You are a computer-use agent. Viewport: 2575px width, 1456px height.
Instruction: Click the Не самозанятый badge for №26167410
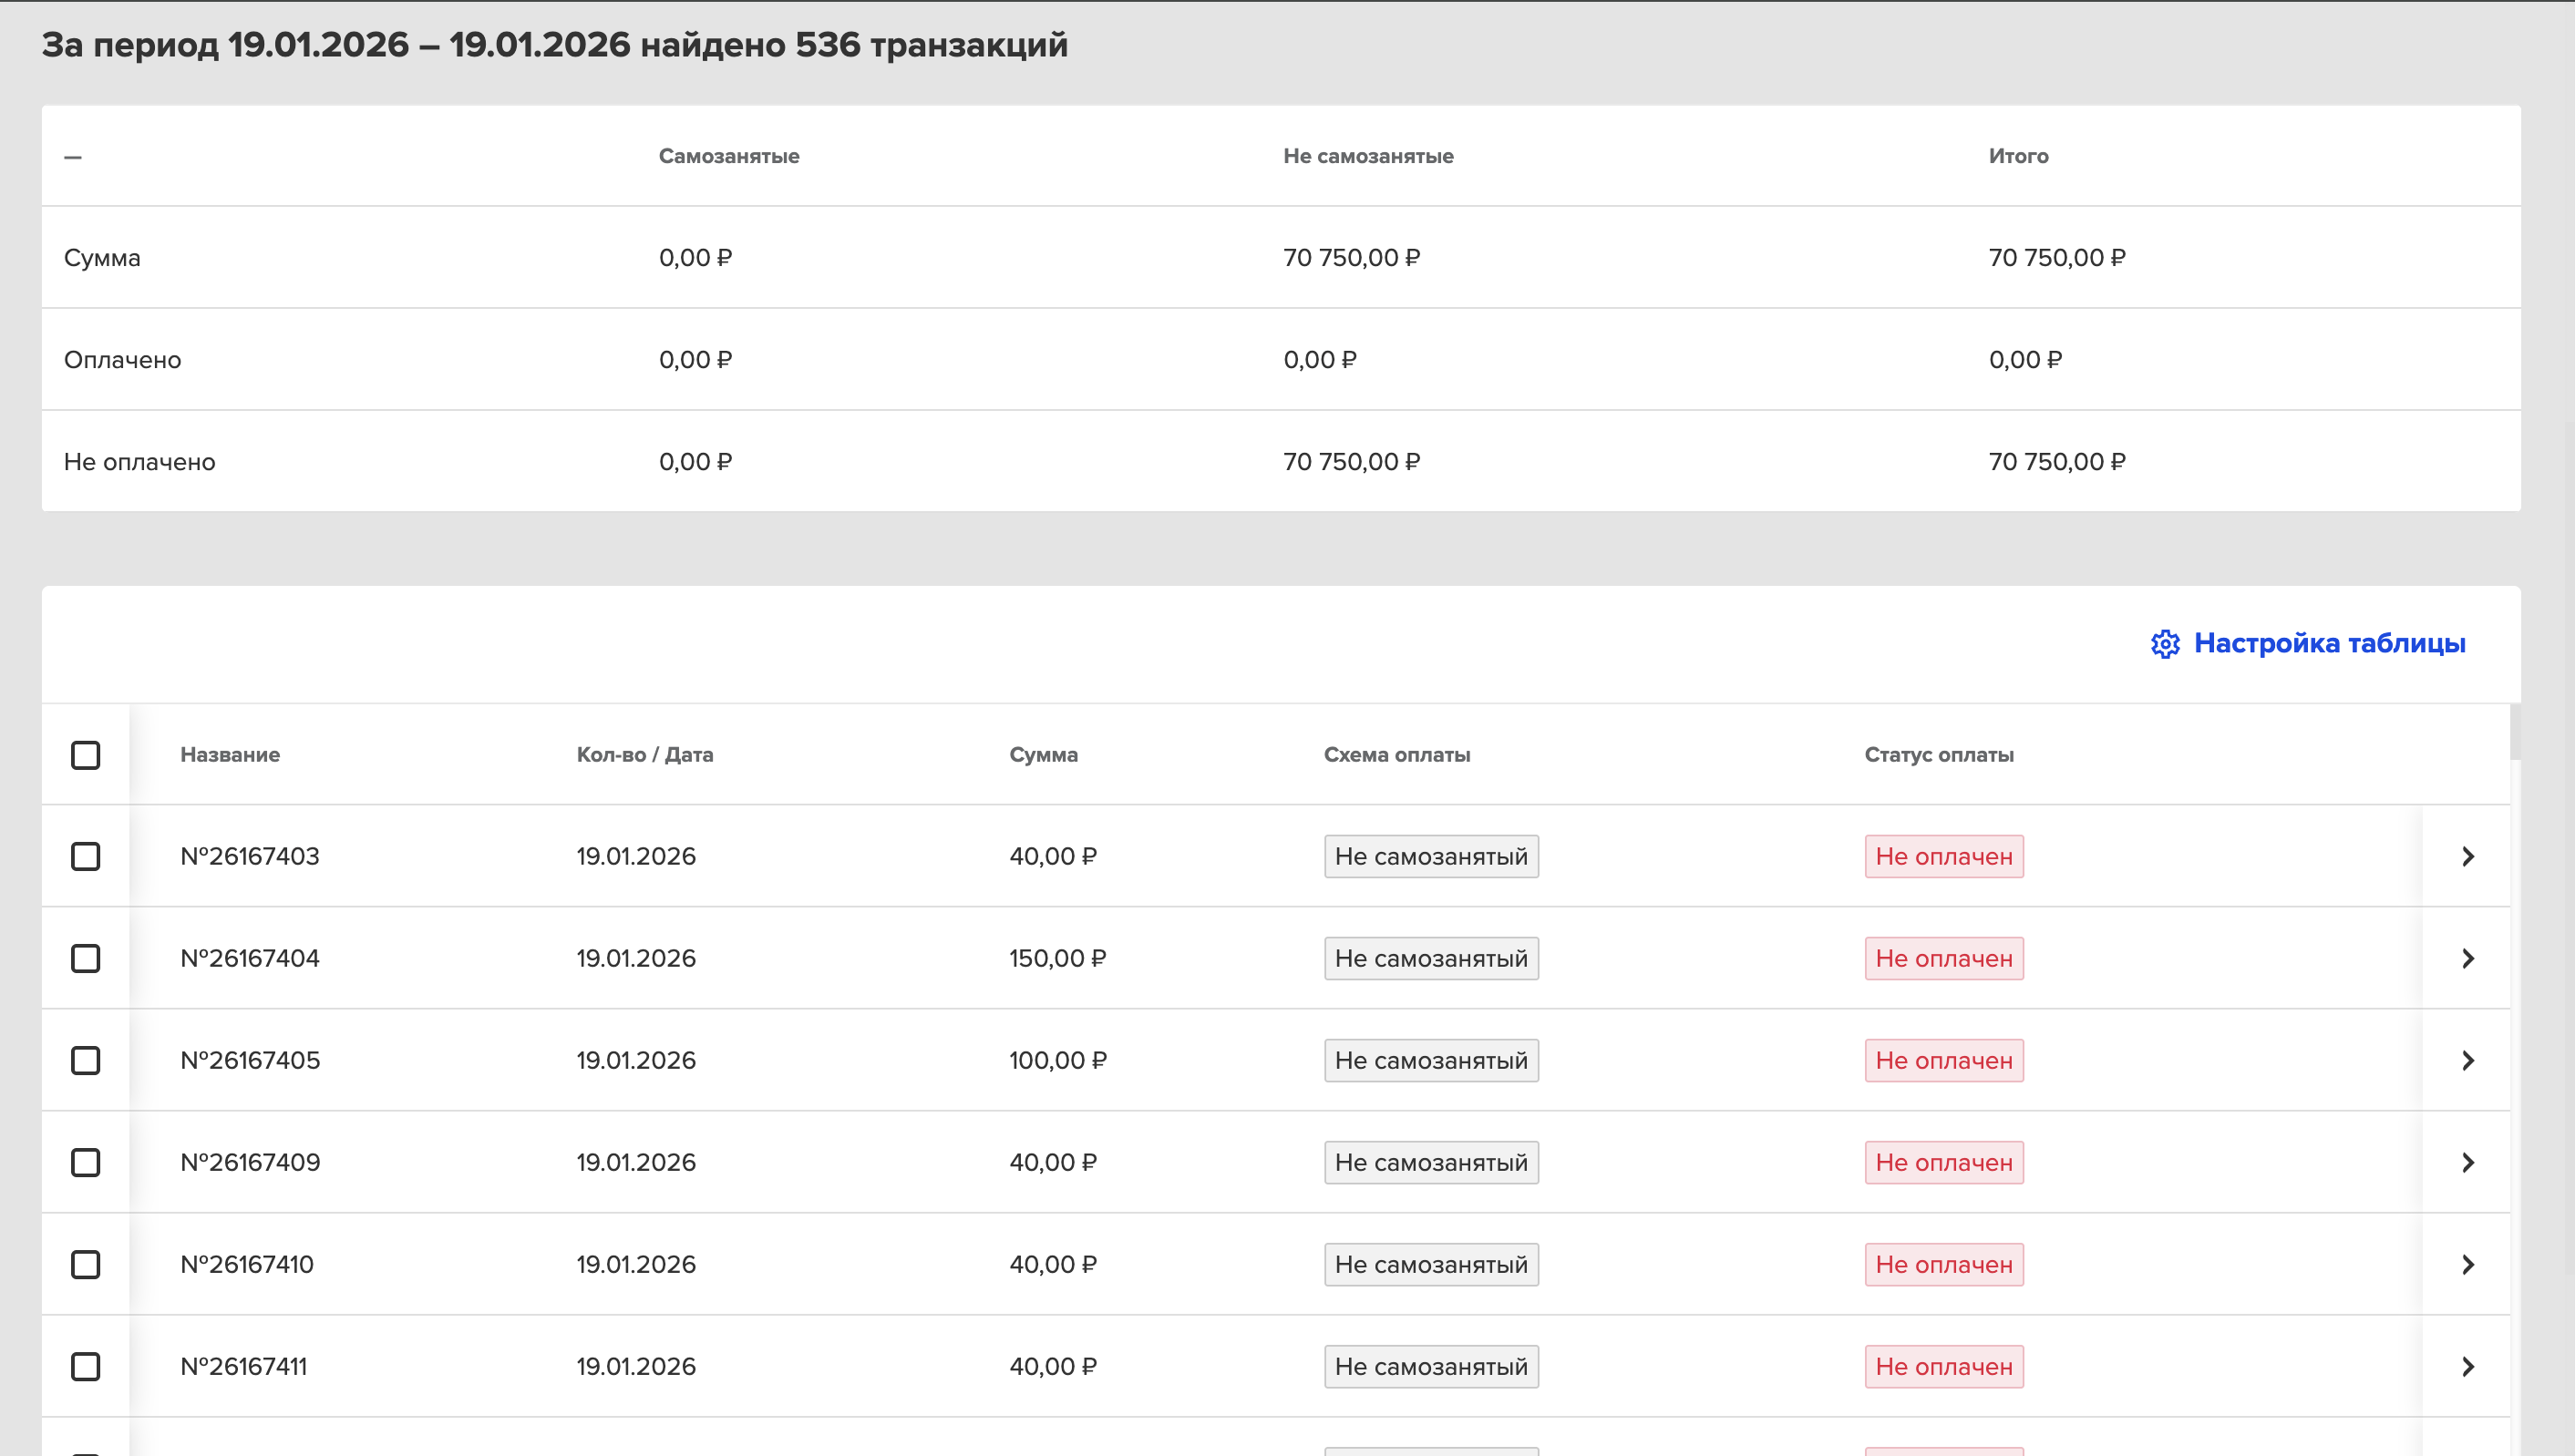[1430, 1265]
